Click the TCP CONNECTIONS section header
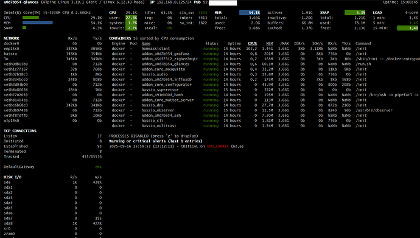Screen dimensions: 420x238 (20, 131)
